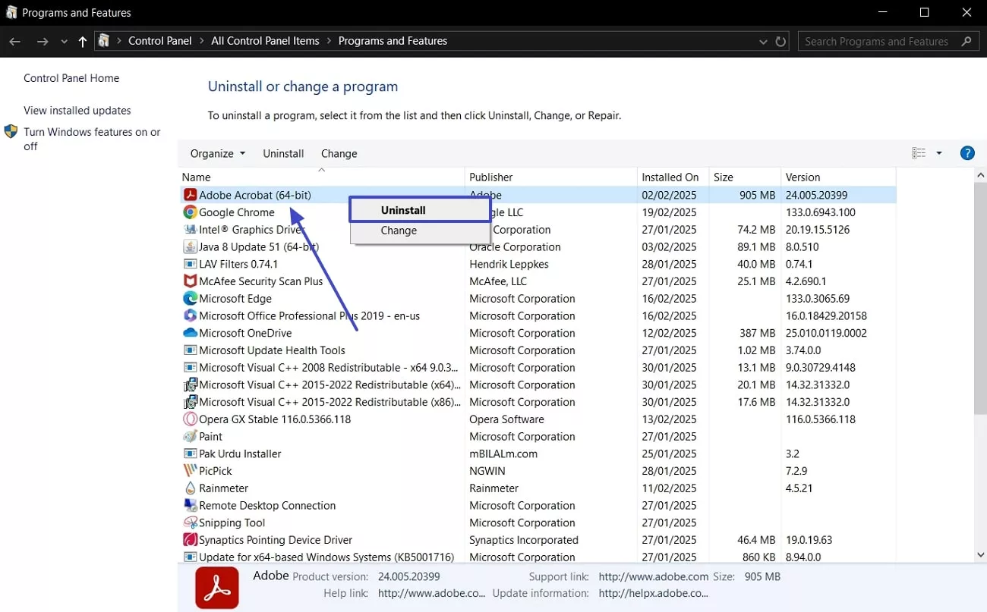Click the Pak Urdu Installer icon
987x612 pixels.
click(190, 454)
